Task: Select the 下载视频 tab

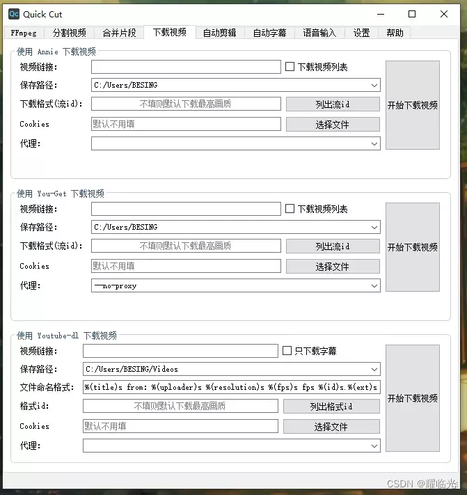Action: 170,32
